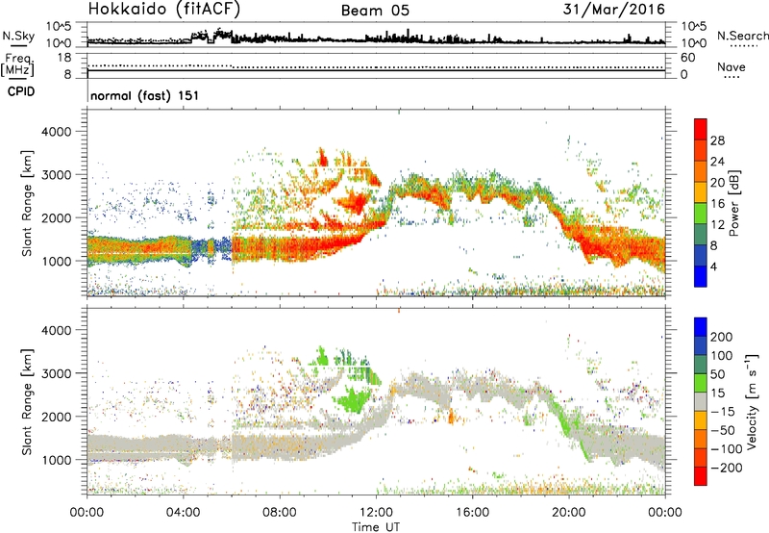The image size is (769, 533).
Task: Click the "Nave" legend label
Action: (732, 66)
